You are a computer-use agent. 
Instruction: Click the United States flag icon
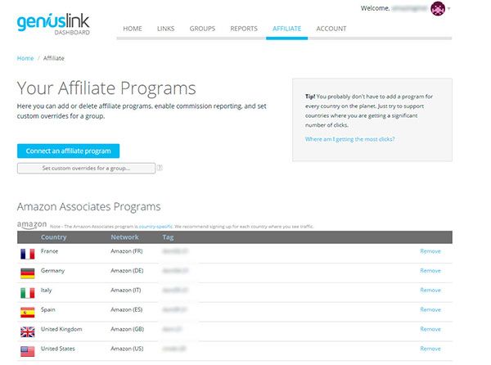point(28,351)
